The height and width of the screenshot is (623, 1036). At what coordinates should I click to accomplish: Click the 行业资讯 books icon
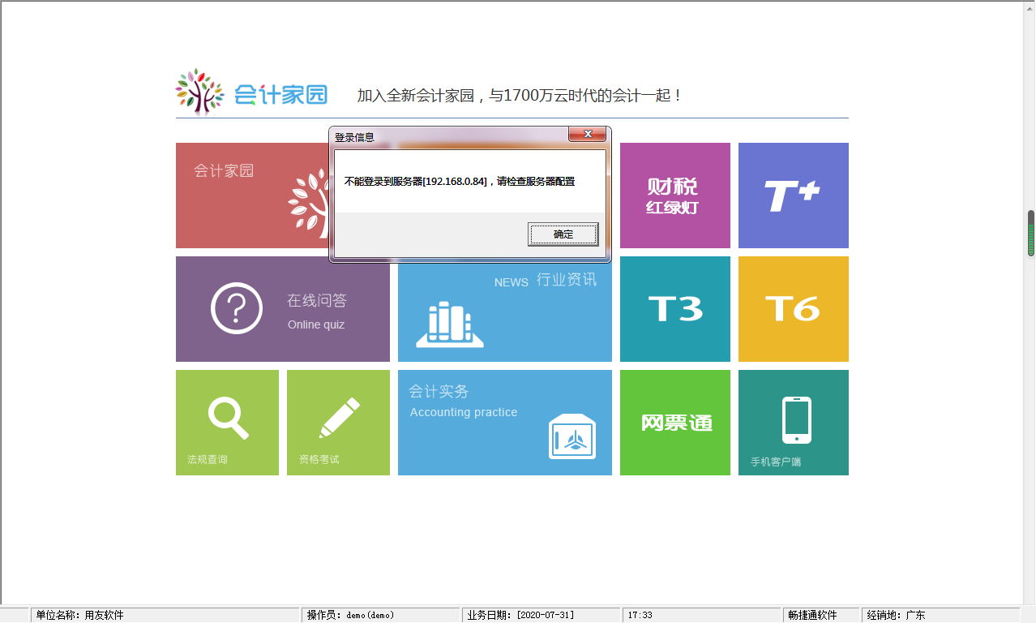449,324
